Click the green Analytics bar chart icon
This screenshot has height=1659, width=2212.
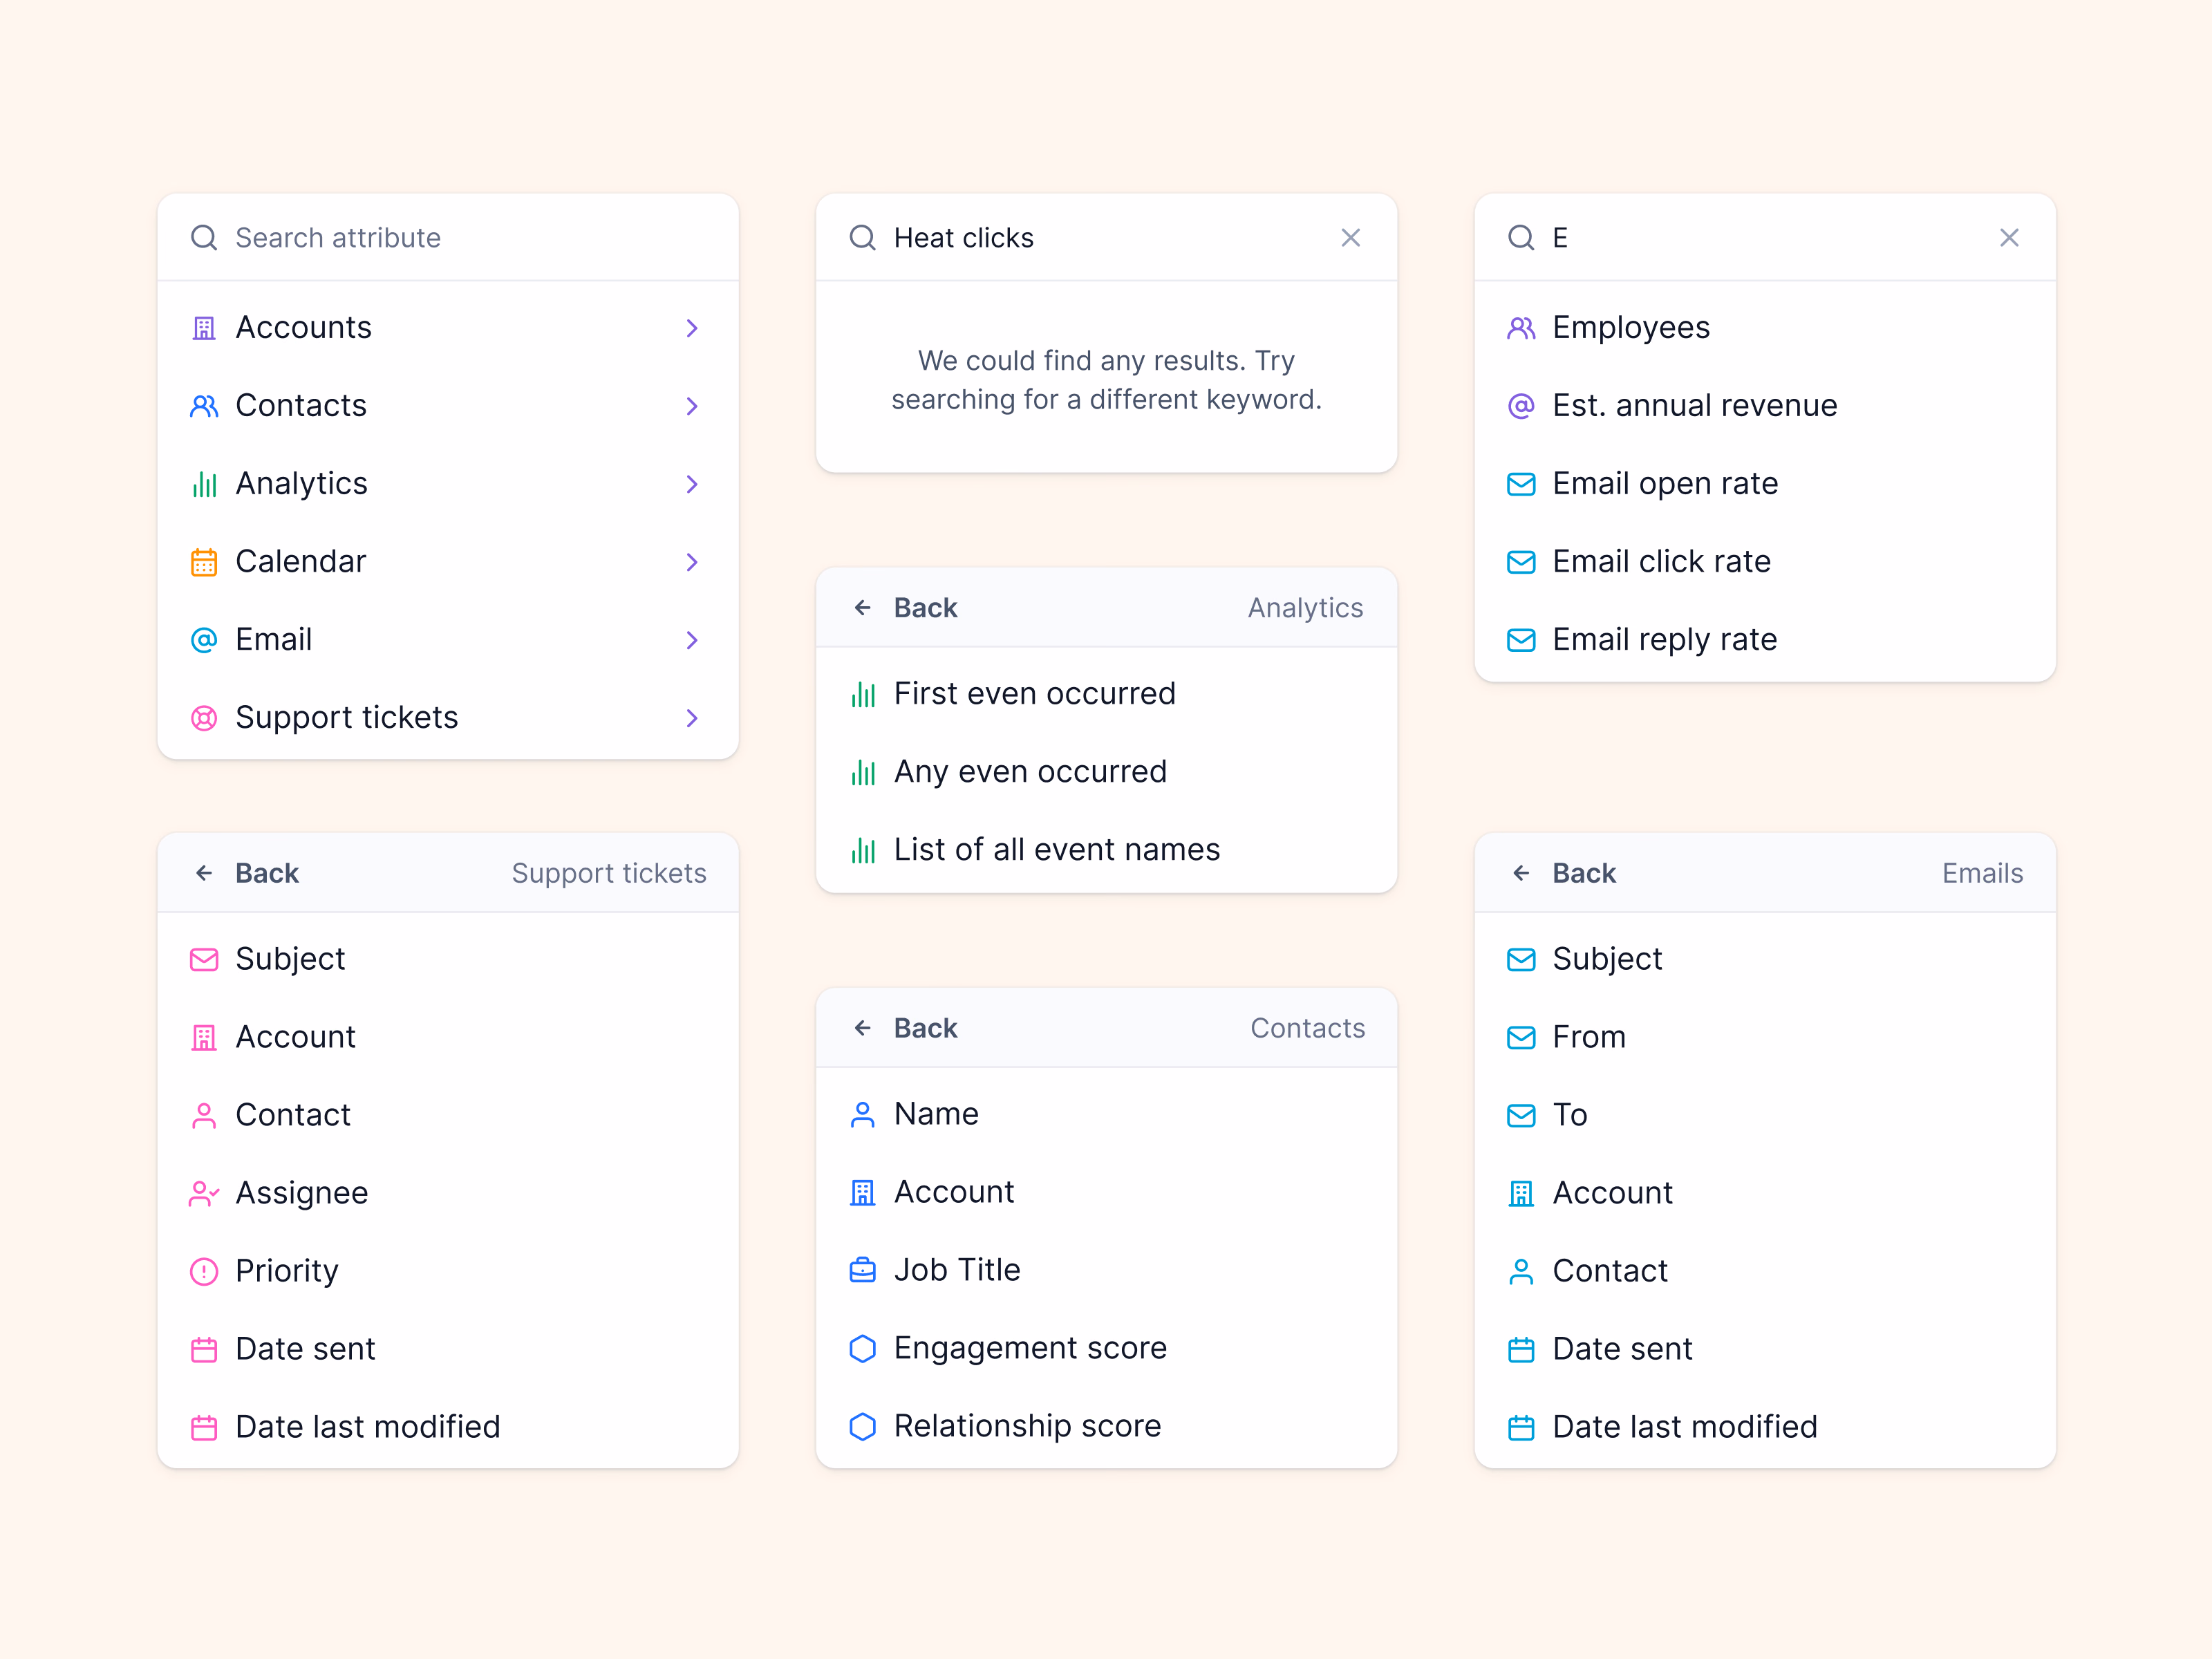204,484
